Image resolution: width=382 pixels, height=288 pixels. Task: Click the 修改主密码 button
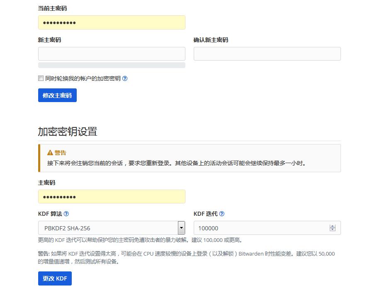(x=57, y=95)
